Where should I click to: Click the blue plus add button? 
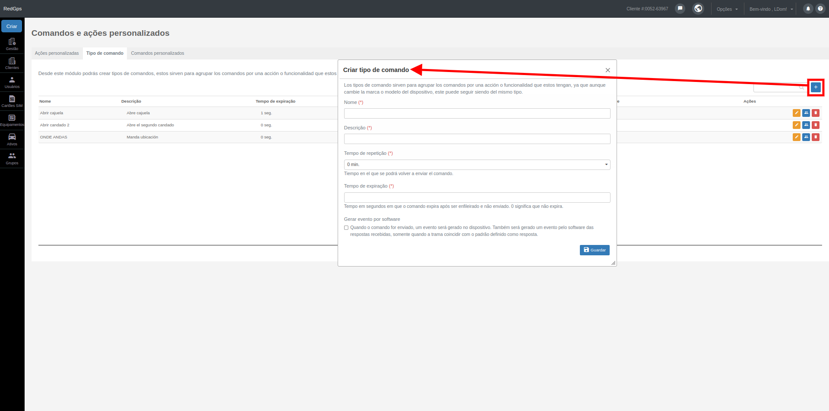point(816,87)
